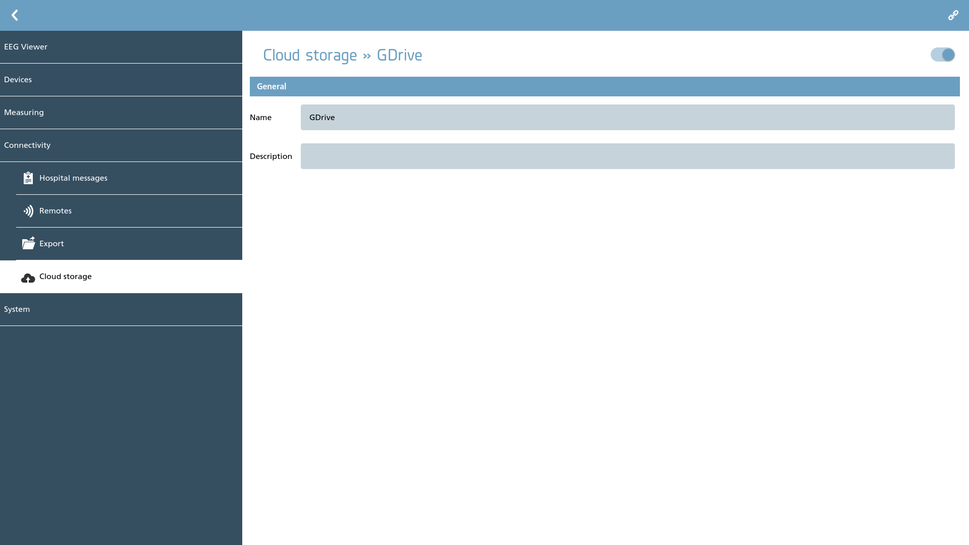Click the empty Description field
The height and width of the screenshot is (545, 969).
click(x=627, y=156)
